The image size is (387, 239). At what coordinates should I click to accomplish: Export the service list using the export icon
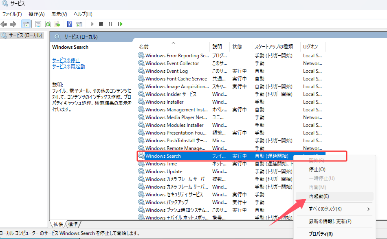click(57, 24)
